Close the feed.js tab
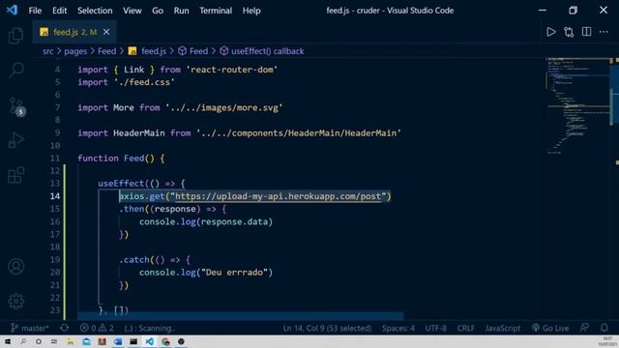Image resolution: width=619 pixels, height=348 pixels. pos(106,32)
